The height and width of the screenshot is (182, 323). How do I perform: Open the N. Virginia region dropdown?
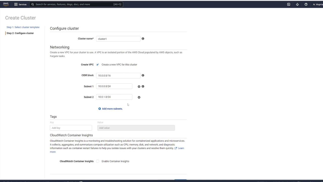point(318,4)
